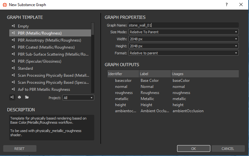Click graph icon beside Standard template

coord(13,68)
